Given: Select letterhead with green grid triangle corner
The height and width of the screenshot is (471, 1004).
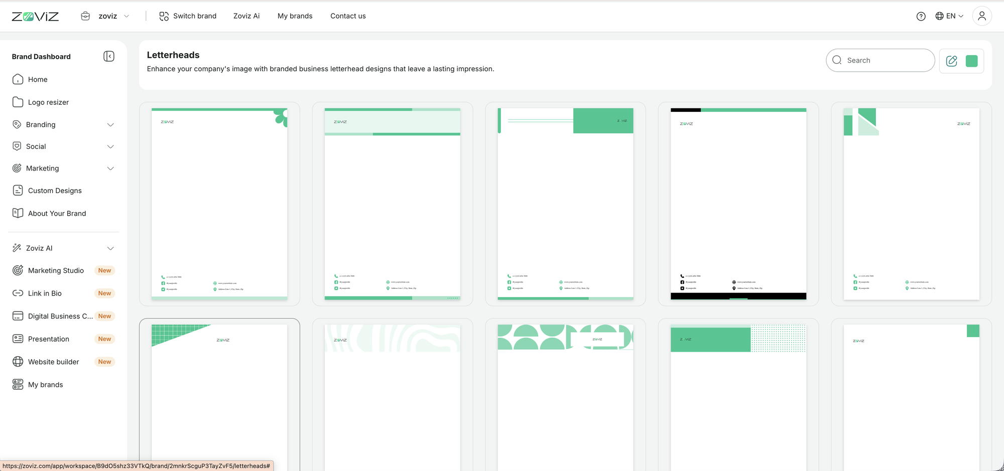Looking at the screenshot, I should [219, 395].
